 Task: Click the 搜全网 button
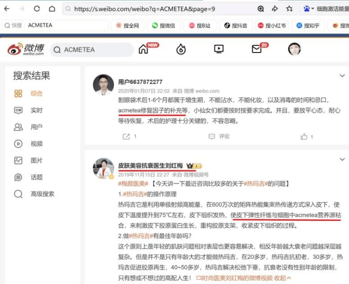click(127, 26)
